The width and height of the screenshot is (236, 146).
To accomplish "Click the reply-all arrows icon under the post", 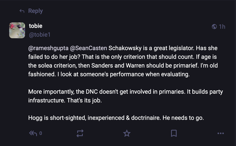I will click(x=33, y=133).
